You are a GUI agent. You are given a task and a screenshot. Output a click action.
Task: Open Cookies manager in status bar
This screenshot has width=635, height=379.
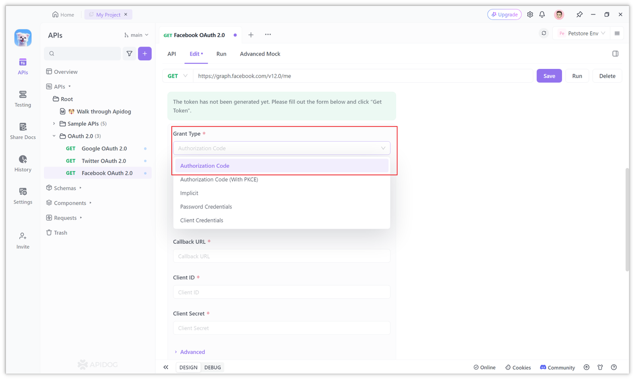tap(518, 367)
